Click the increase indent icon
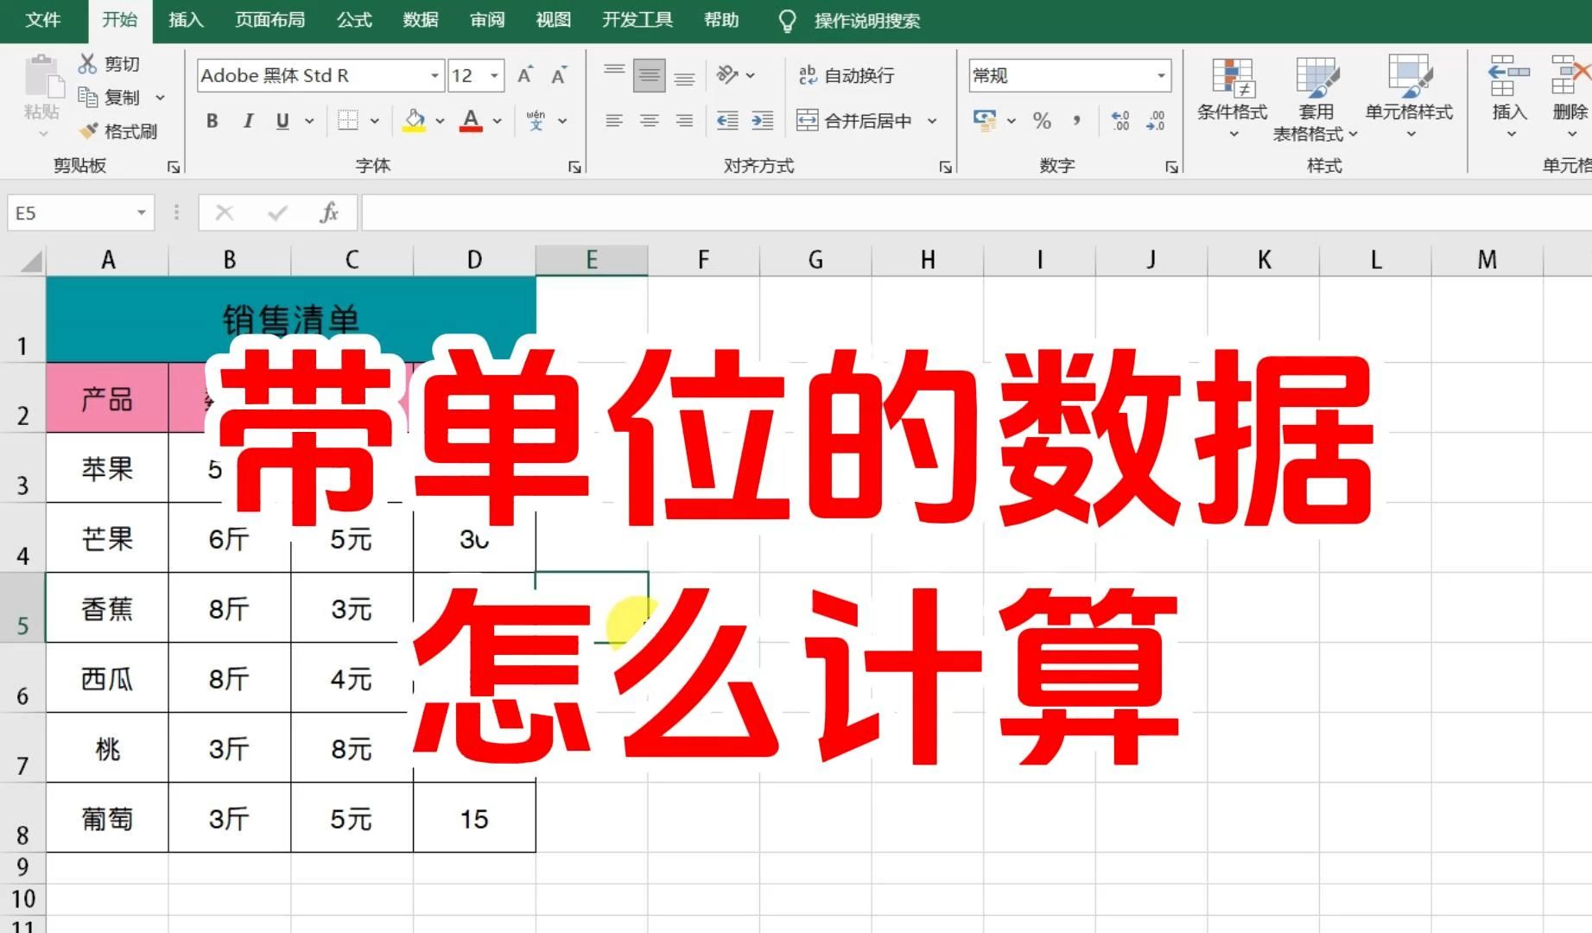The width and height of the screenshot is (1592, 933). pos(762,121)
